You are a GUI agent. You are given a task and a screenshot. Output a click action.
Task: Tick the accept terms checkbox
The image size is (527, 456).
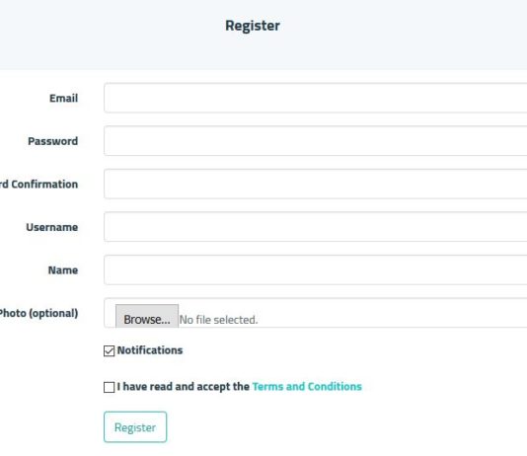coord(109,387)
